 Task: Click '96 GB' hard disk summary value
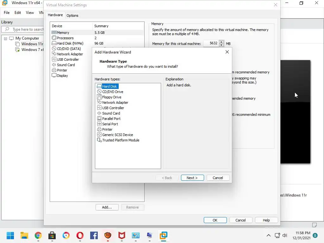click(99, 43)
